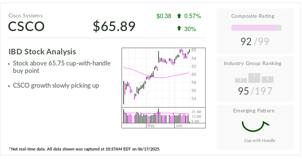Click the Cisco Systems company name

26,16
